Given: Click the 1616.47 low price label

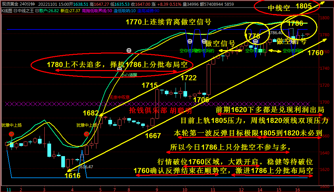Looking at the screenshot, I should pyautogui.click(x=85, y=167).
